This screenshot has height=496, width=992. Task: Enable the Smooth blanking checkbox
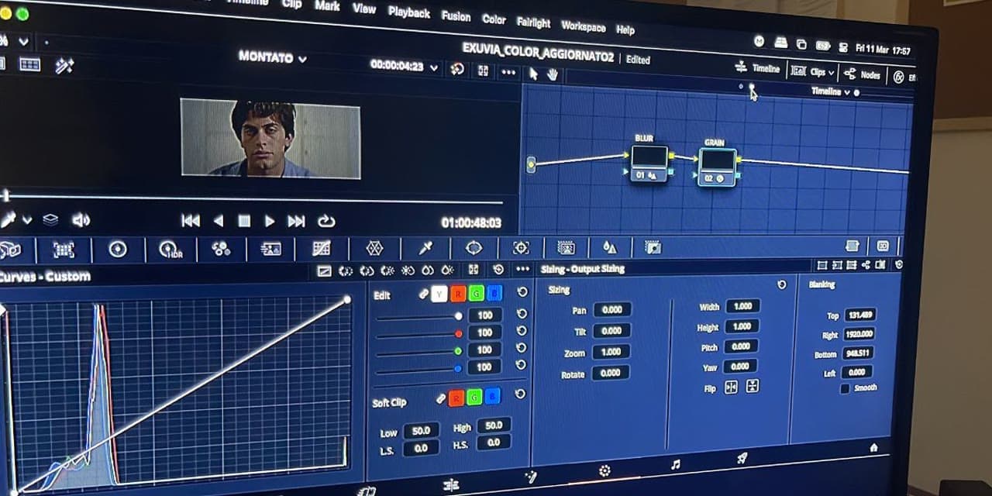[845, 388]
